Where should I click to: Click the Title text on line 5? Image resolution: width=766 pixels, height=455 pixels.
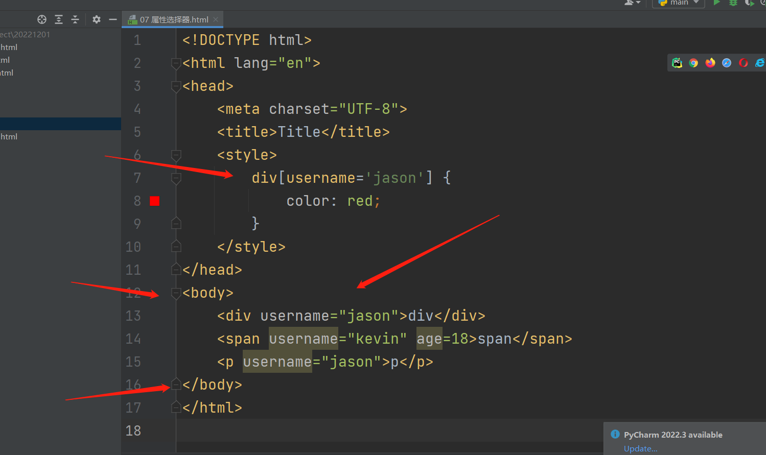(x=299, y=132)
